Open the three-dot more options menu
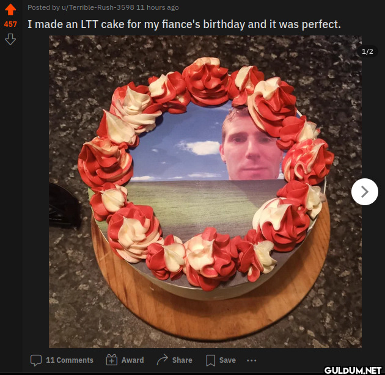This screenshot has width=385, height=375. [x=251, y=360]
